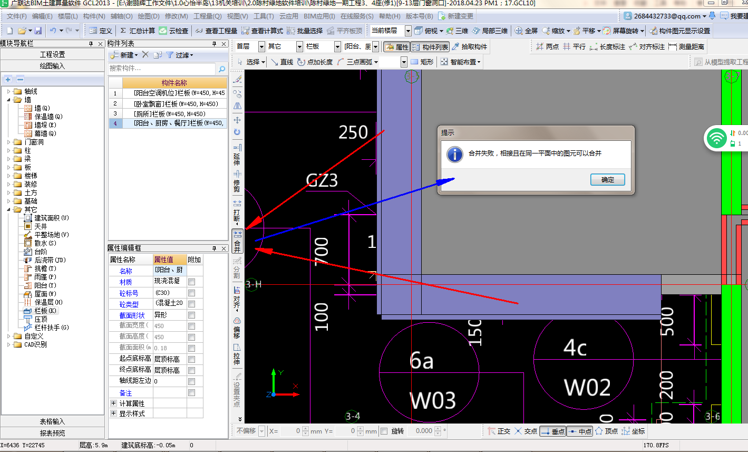Open the 新建 dropdown in component list
The height and width of the screenshot is (452, 748).
124,55
